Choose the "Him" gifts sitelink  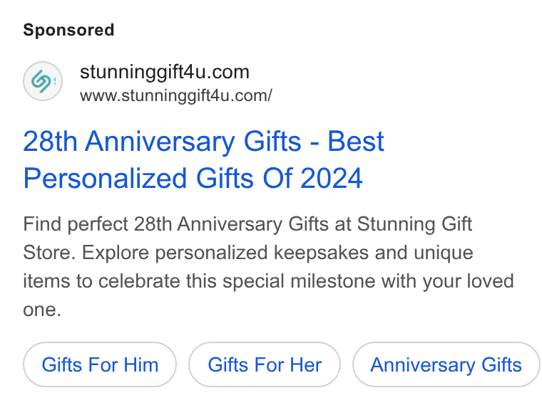[100, 364]
